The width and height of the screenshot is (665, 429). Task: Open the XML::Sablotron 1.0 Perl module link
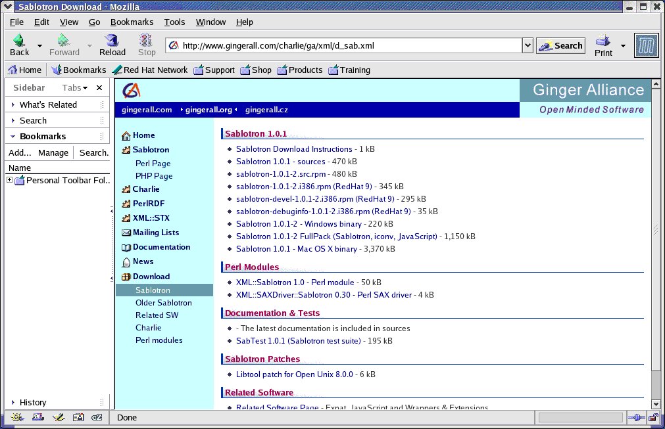[295, 282]
